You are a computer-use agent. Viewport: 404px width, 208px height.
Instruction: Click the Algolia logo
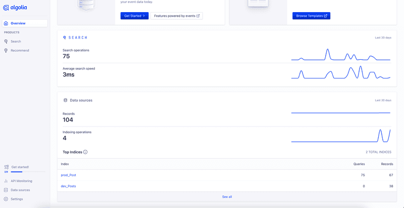click(x=15, y=8)
